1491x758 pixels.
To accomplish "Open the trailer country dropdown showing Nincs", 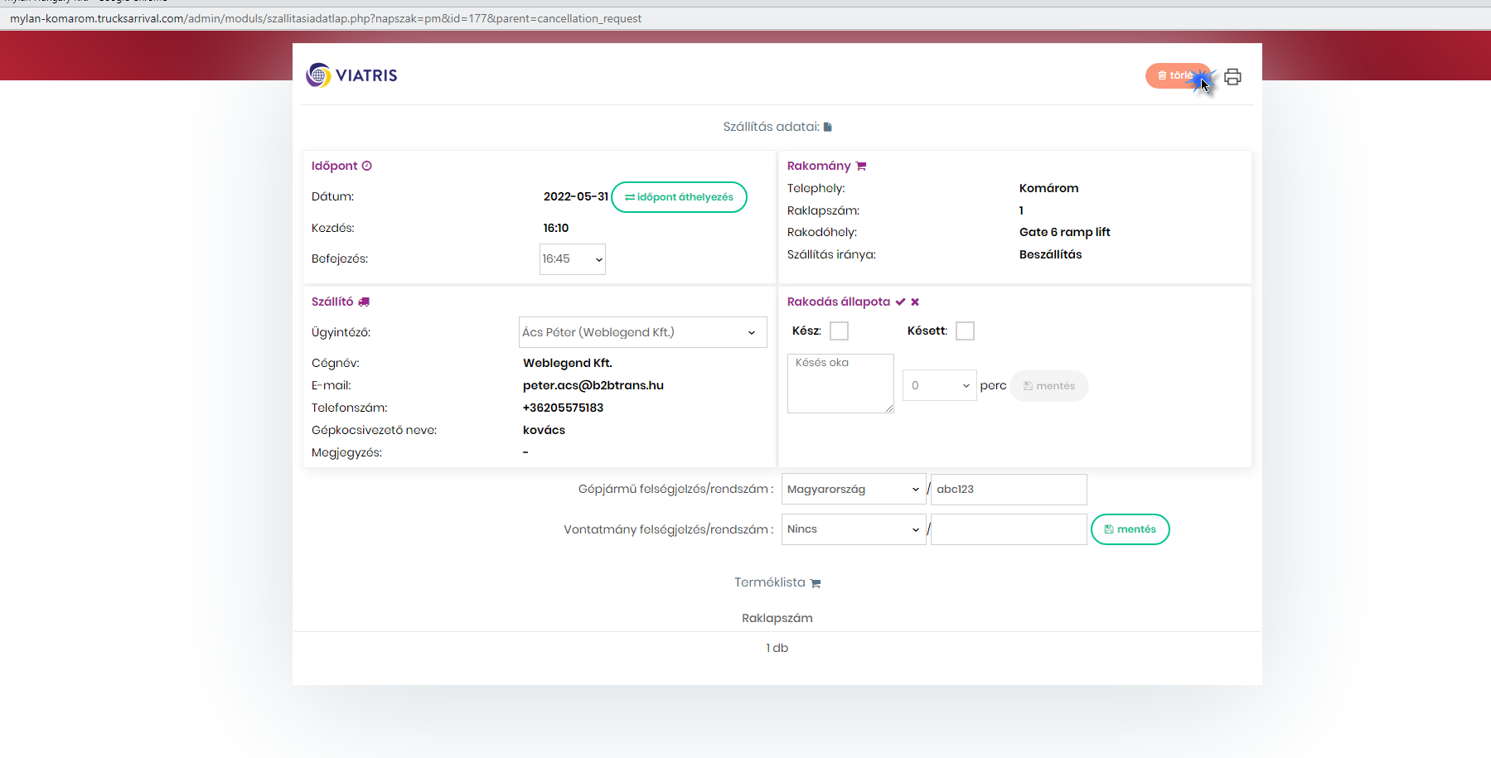I will [x=853, y=529].
